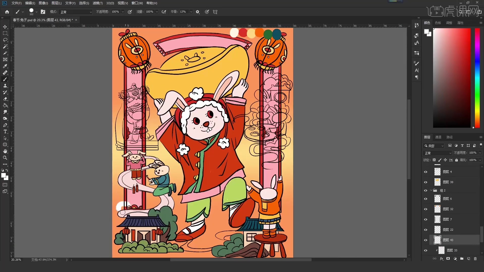Open 流量 flow dropdown arrow

point(157,12)
